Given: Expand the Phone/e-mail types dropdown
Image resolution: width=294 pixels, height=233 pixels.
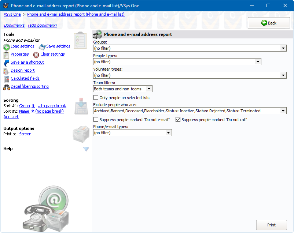Looking at the screenshot, I should [x=168, y=133].
